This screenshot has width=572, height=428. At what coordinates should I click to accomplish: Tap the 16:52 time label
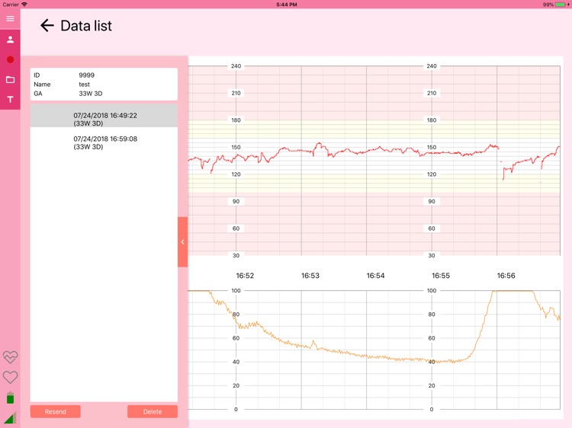(245, 276)
